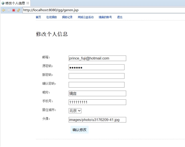Click the 退出 logout link
This screenshot has width=185, height=147.
pos(120,17)
